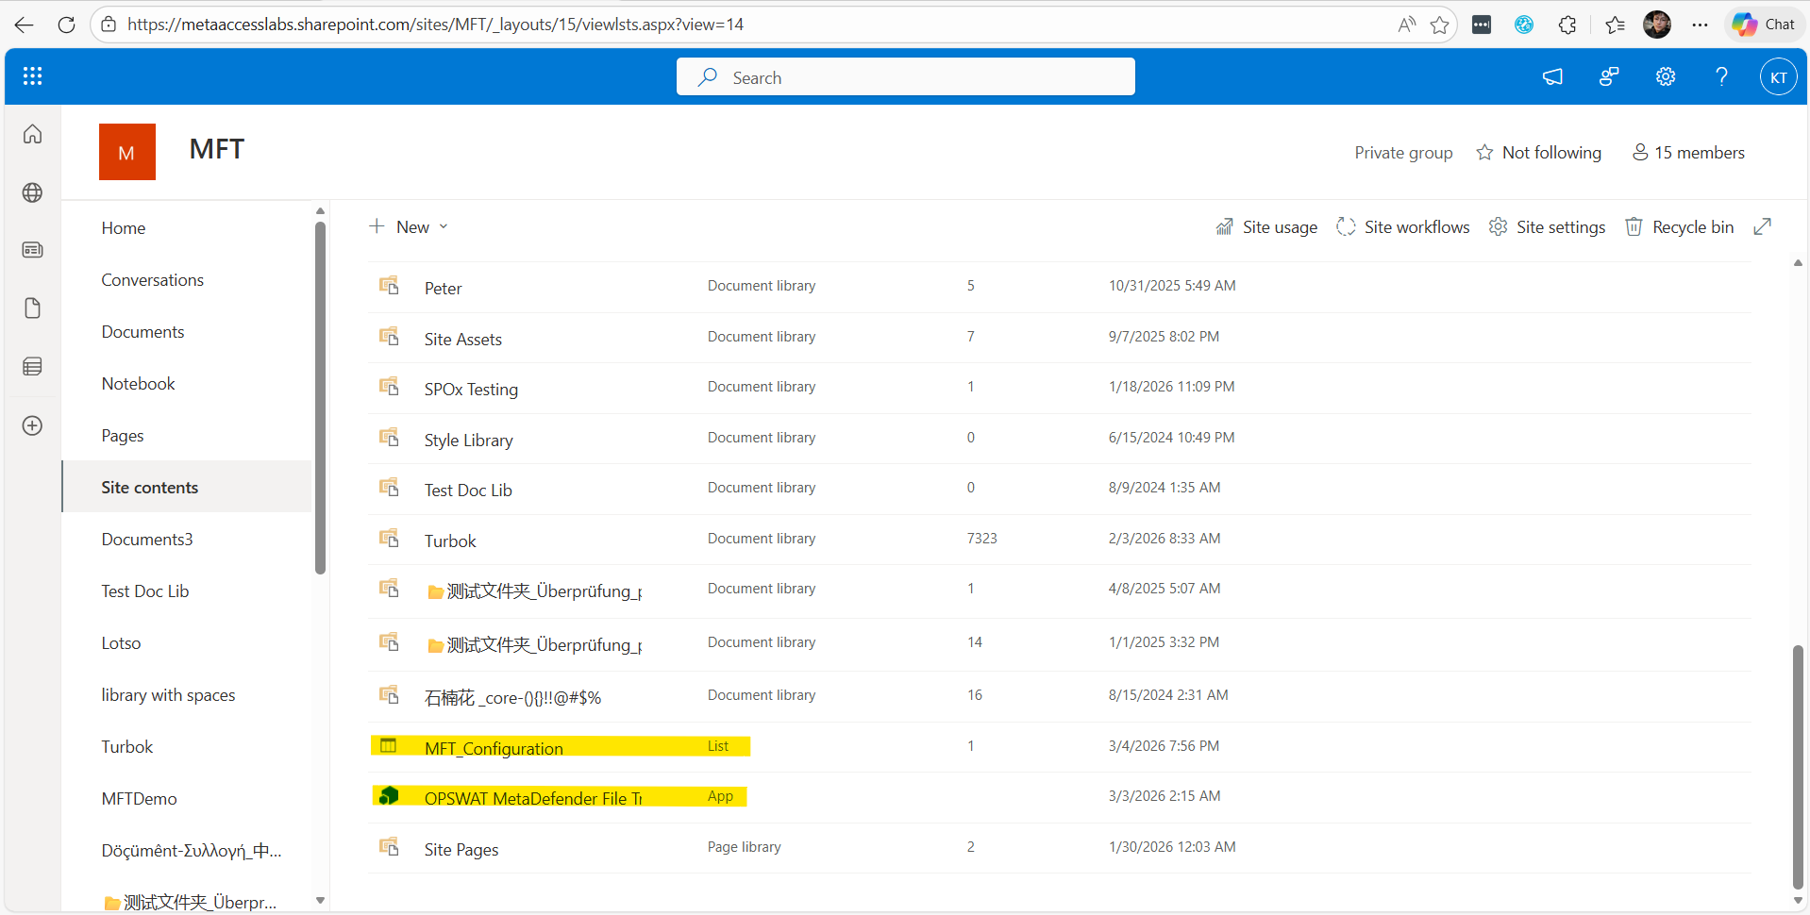The height and width of the screenshot is (915, 1810).
Task: Click the page's vertical scrollbar
Action: tap(1797, 767)
